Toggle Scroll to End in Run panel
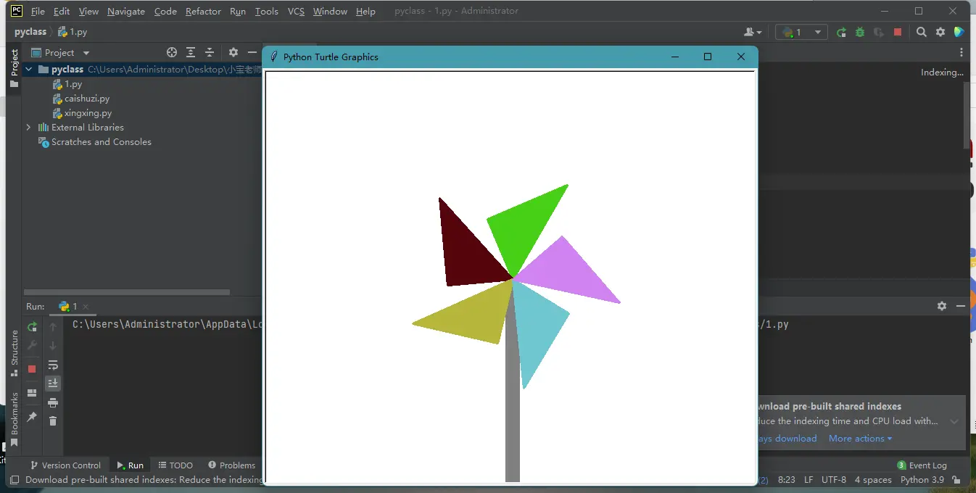 (x=53, y=383)
